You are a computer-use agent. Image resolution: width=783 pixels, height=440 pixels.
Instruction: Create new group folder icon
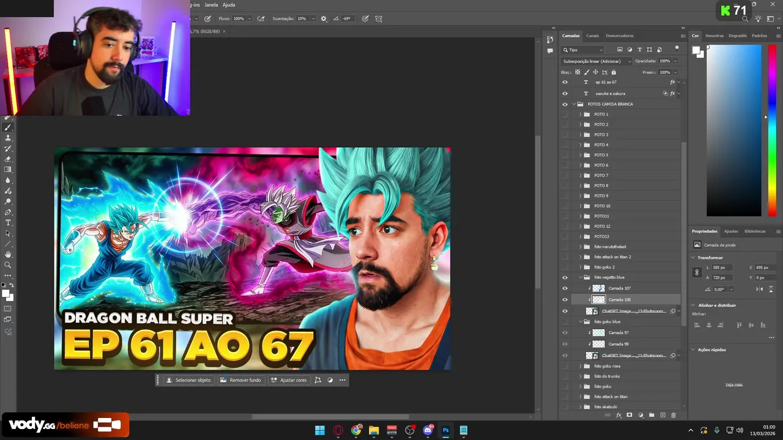(x=651, y=415)
